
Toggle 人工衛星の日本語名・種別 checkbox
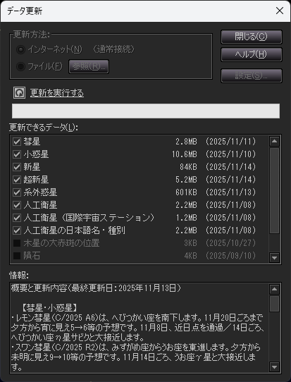coord(17,230)
